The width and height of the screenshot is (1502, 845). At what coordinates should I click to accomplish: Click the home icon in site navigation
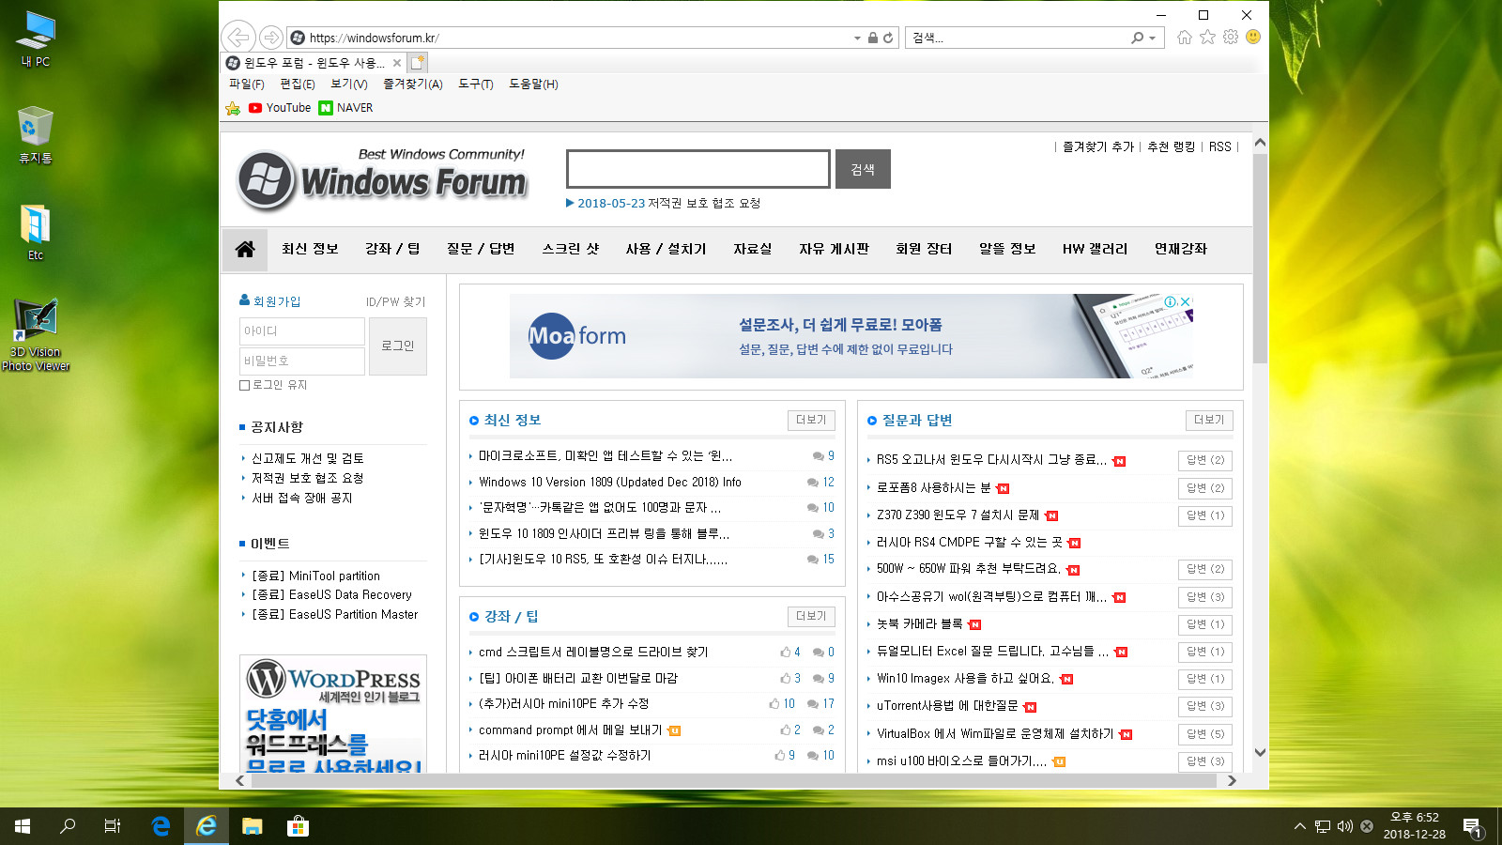pos(245,249)
